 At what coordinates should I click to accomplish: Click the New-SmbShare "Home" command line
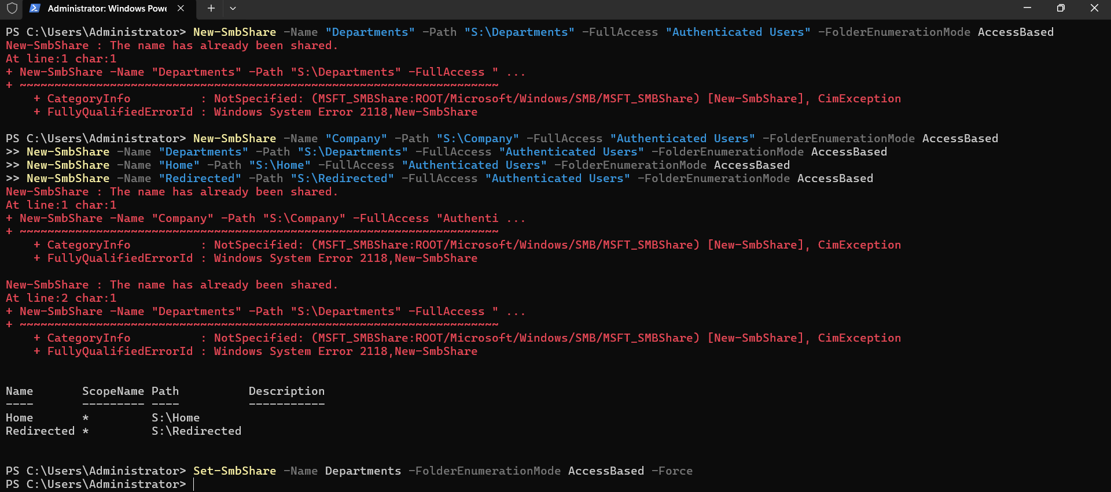click(x=408, y=165)
